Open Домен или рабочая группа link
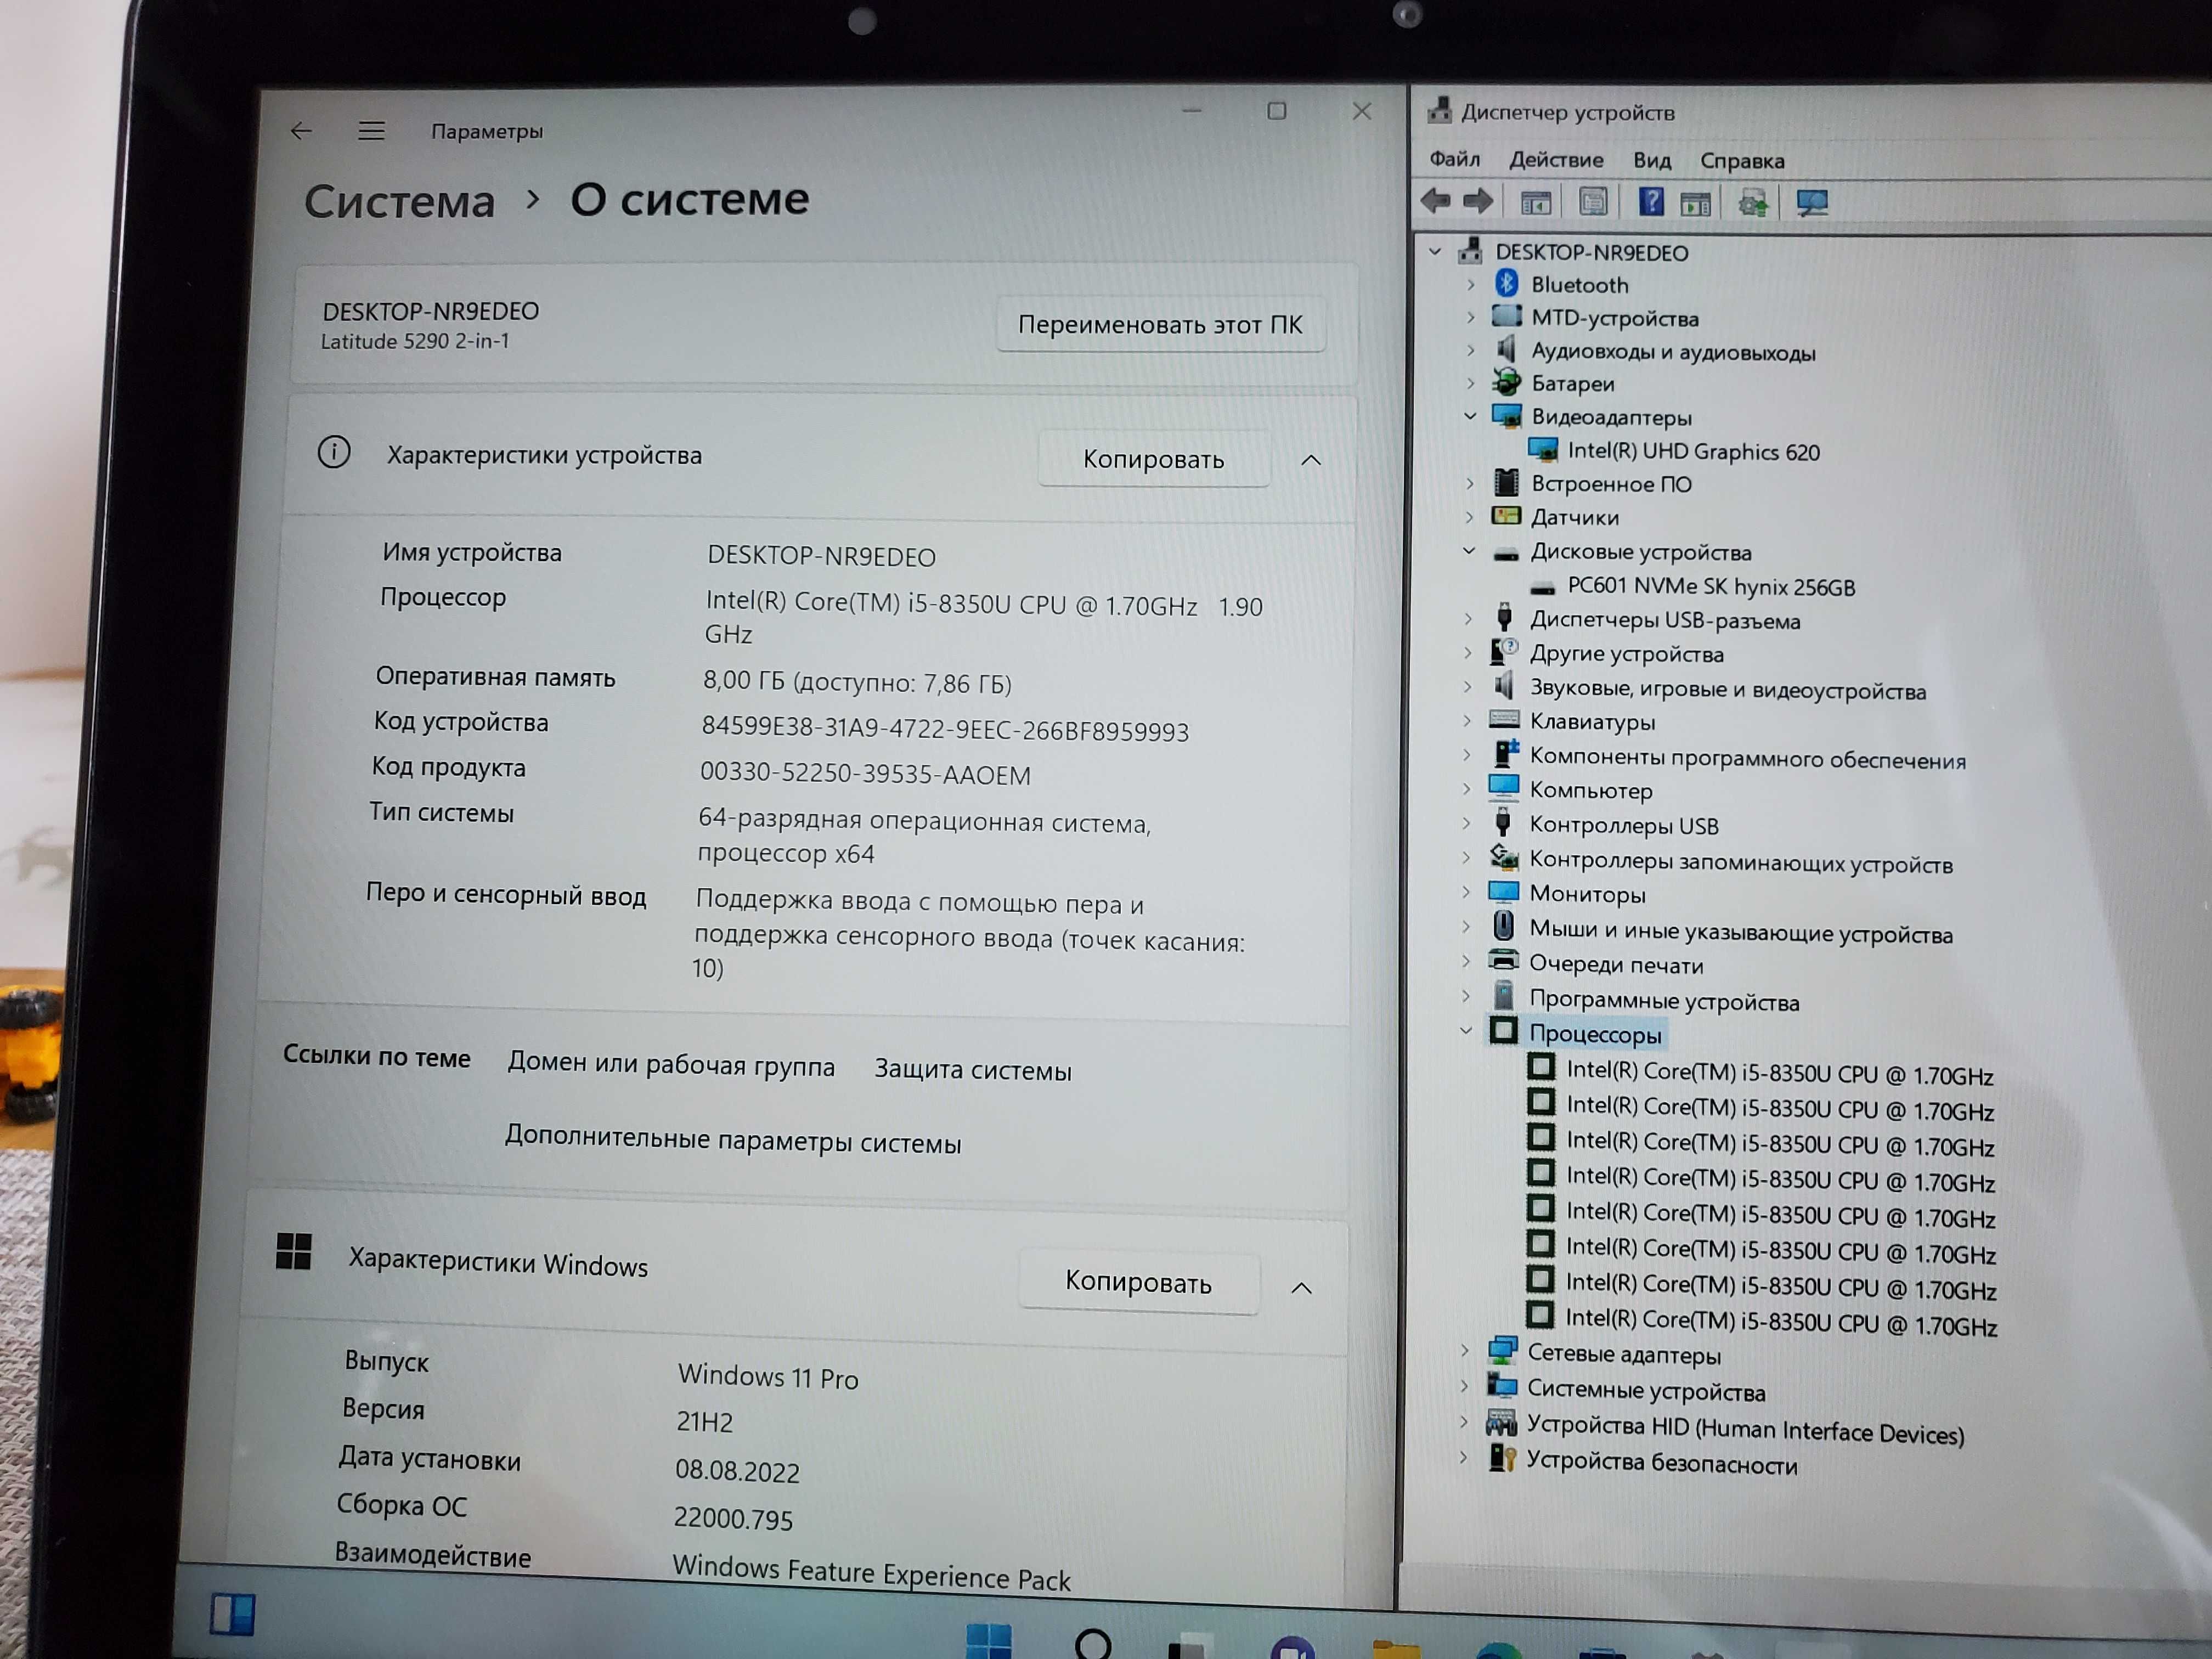 [671, 1065]
